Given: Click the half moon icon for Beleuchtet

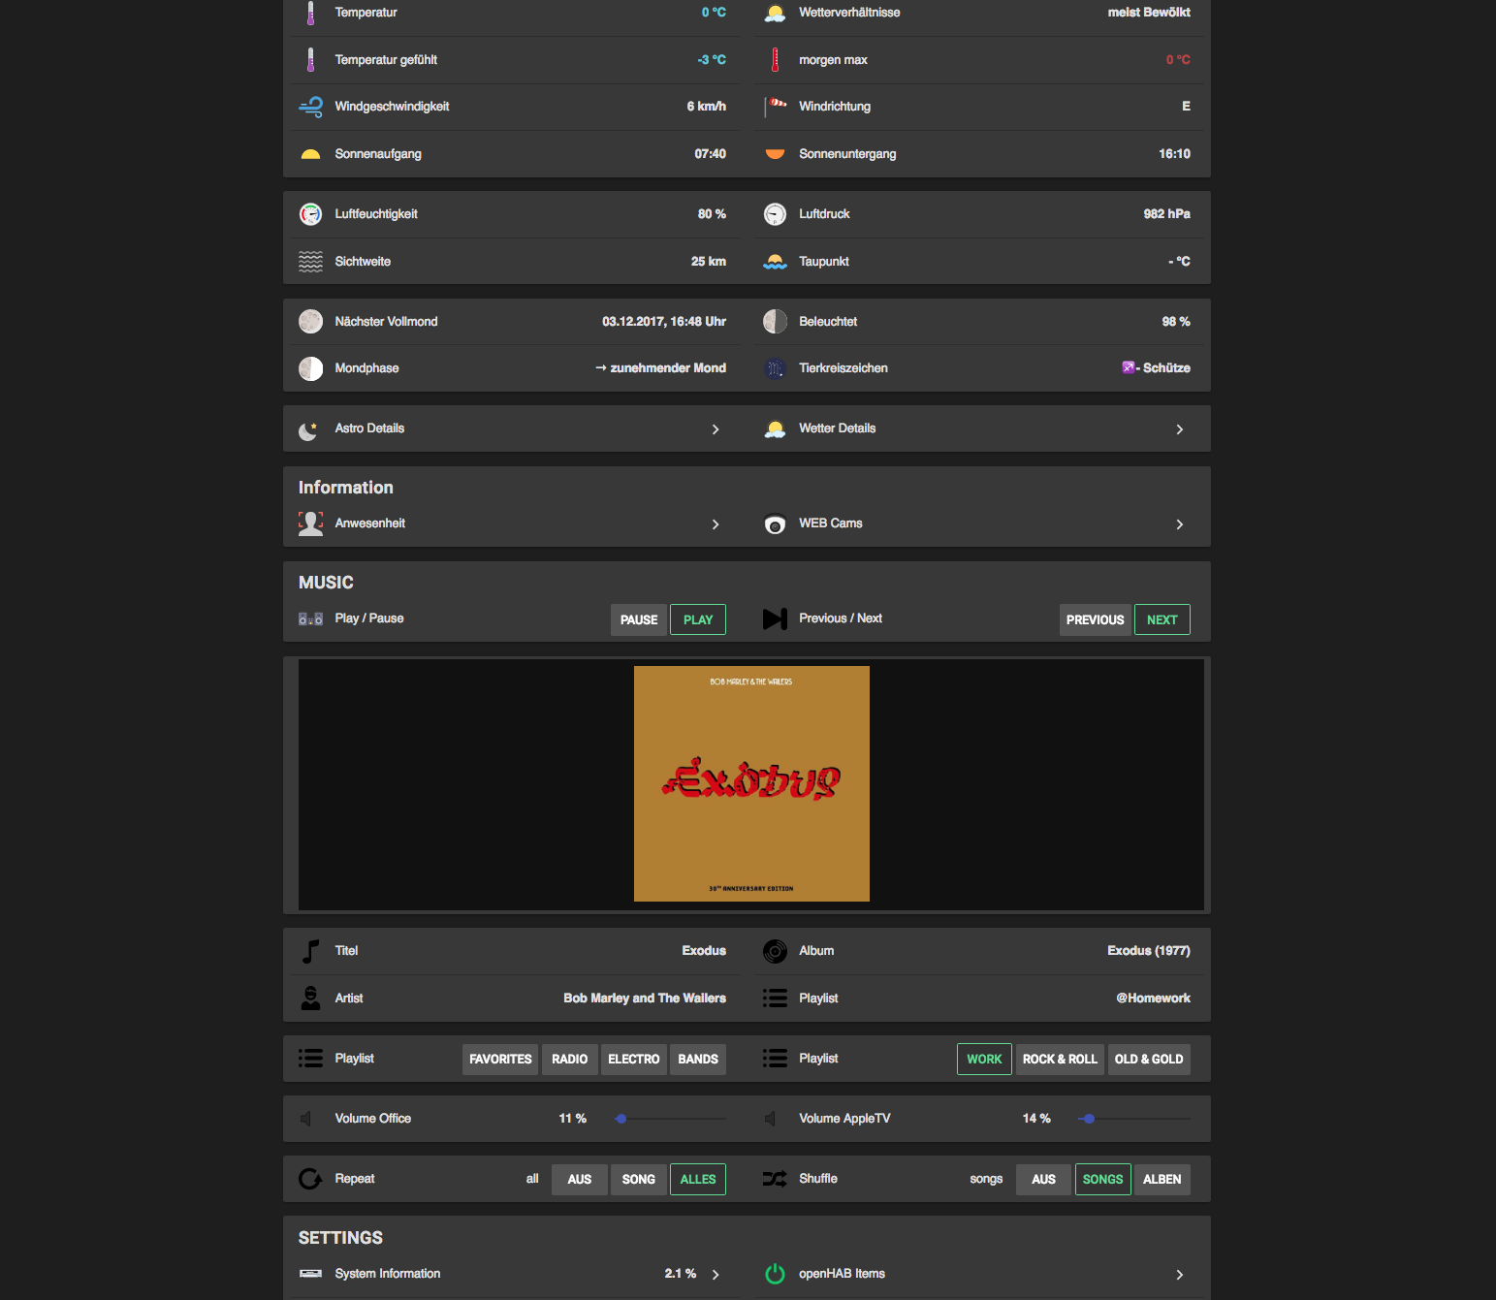Looking at the screenshot, I should (x=775, y=322).
